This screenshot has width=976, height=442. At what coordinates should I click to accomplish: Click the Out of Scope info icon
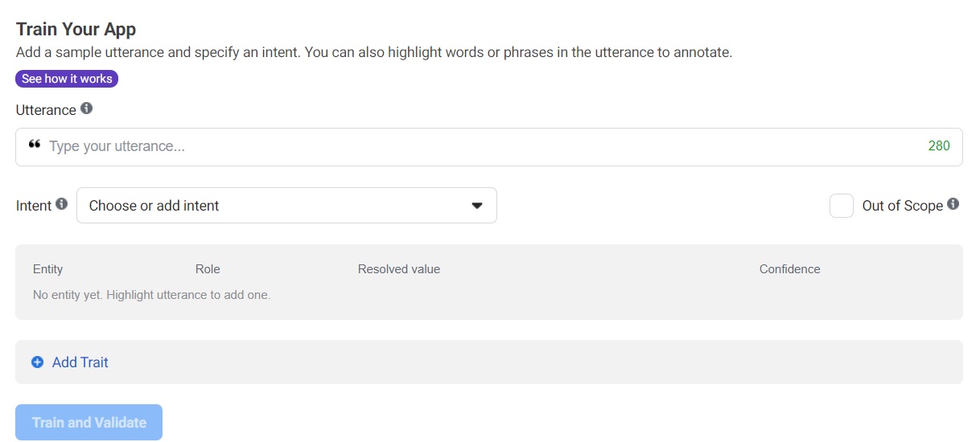click(x=953, y=204)
